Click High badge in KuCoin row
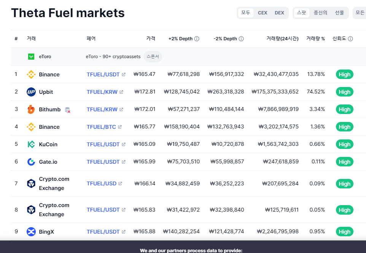Screen dimensions: 366x253 (x=345, y=144)
